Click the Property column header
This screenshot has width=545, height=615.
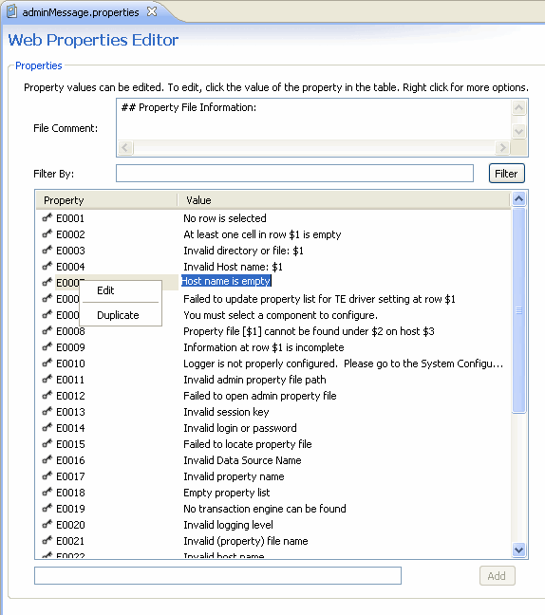(106, 200)
